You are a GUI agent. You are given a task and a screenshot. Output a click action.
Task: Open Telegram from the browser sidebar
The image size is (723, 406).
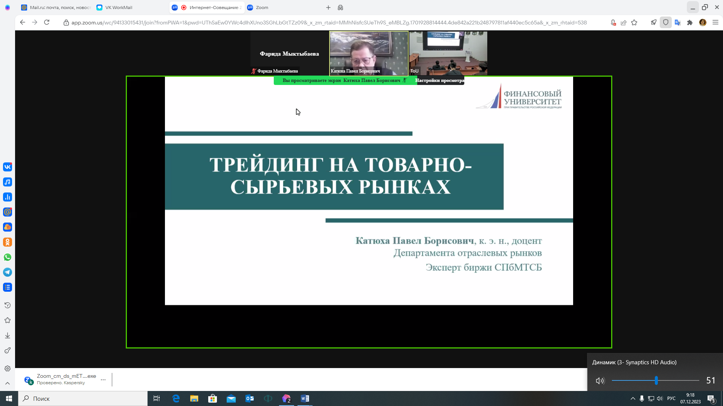click(x=8, y=272)
